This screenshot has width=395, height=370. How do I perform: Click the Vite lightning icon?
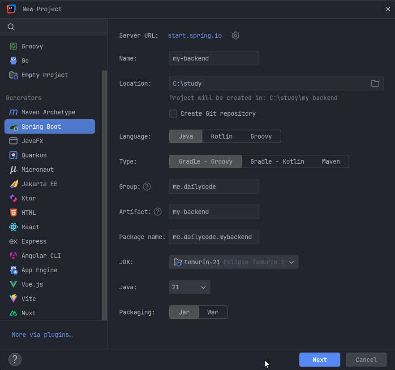[x=13, y=299]
